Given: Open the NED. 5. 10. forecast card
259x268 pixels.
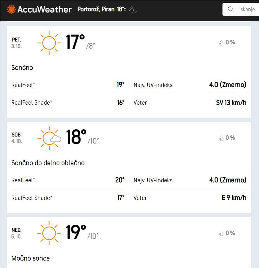Looking at the screenshot, I should pyautogui.click(x=129, y=244).
